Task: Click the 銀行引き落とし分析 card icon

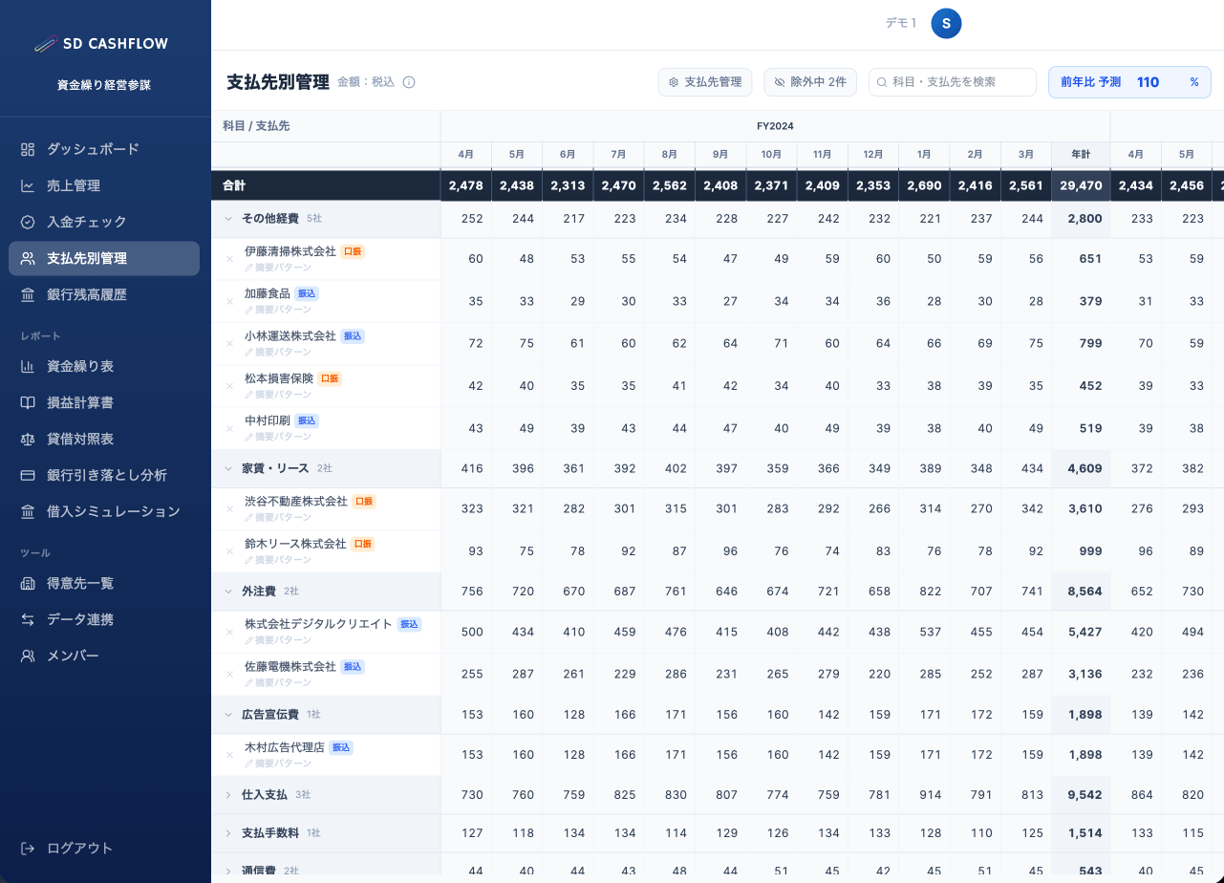Action: tap(28, 475)
